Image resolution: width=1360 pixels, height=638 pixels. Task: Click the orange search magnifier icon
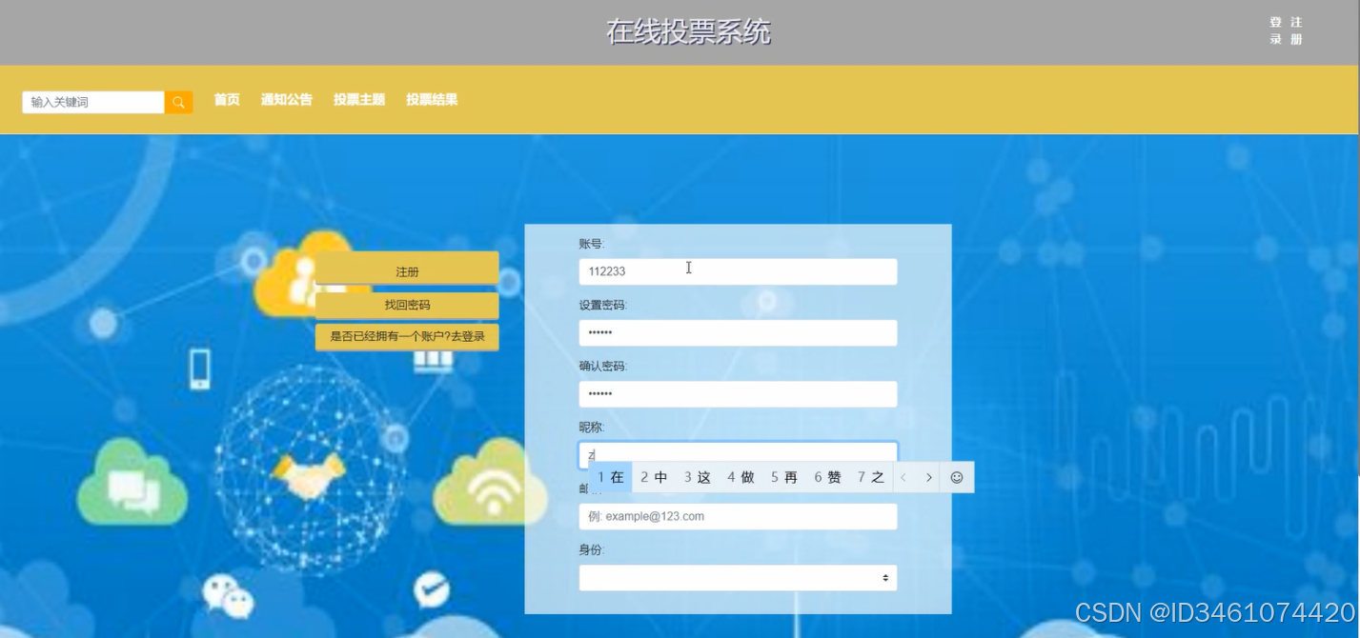click(178, 102)
